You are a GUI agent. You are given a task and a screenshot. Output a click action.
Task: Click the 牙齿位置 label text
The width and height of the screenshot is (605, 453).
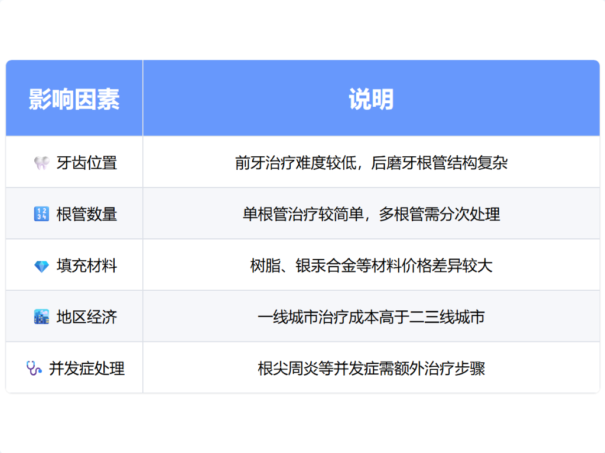(x=87, y=163)
